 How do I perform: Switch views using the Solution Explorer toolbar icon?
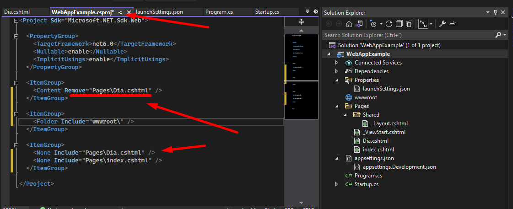[360, 23]
